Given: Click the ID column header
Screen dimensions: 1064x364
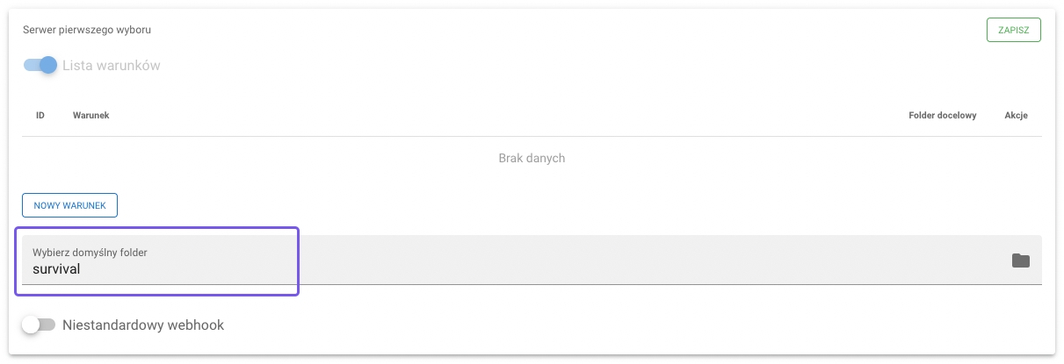Looking at the screenshot, I should (x=40, y=116).
